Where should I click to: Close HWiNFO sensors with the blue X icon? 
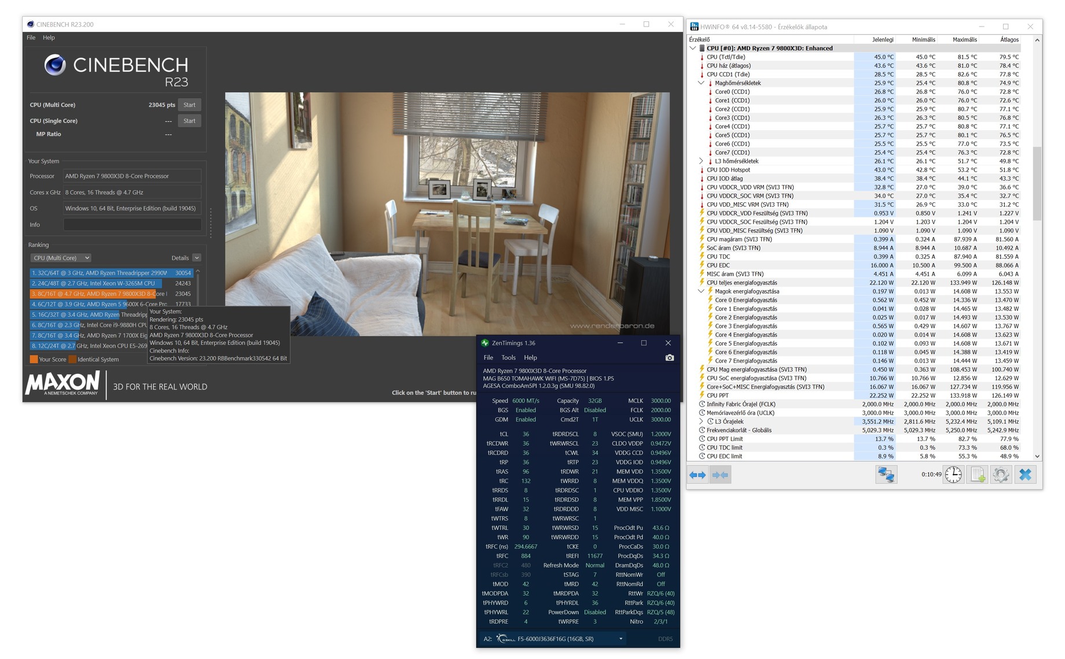1025,475
